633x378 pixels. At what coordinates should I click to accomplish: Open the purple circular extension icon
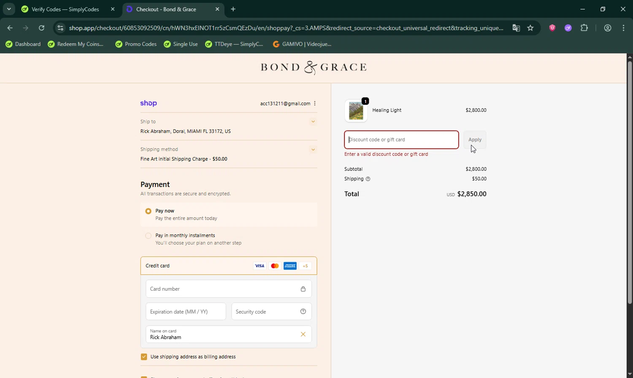pos(568,28)
